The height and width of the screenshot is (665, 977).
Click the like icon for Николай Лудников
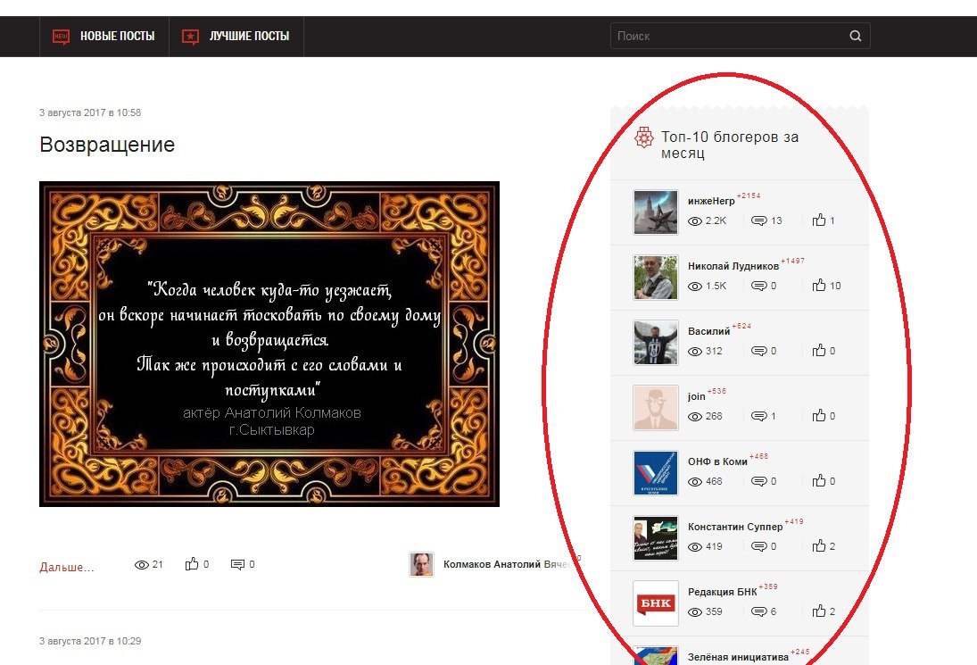tap(819, 286)
